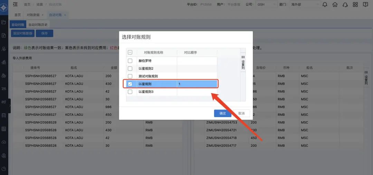Open the notification bell icon

coord(325,4)
